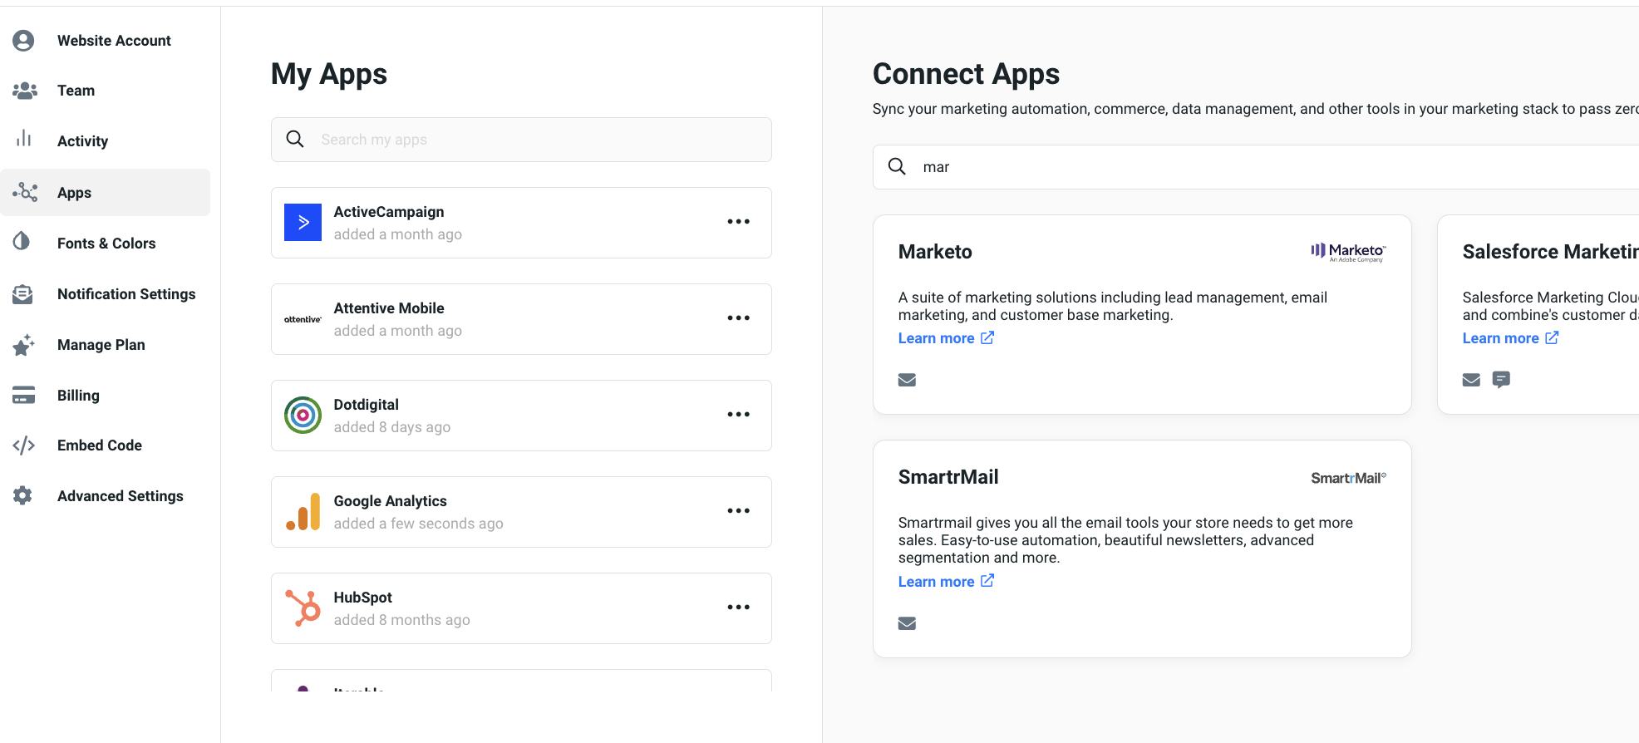The image size is (1639, 743).
Task: Click the Dotdigital app name
Action: (x=367, y=405)
